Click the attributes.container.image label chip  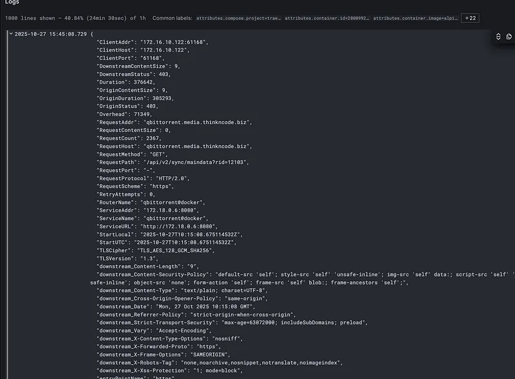click(415, 19)
